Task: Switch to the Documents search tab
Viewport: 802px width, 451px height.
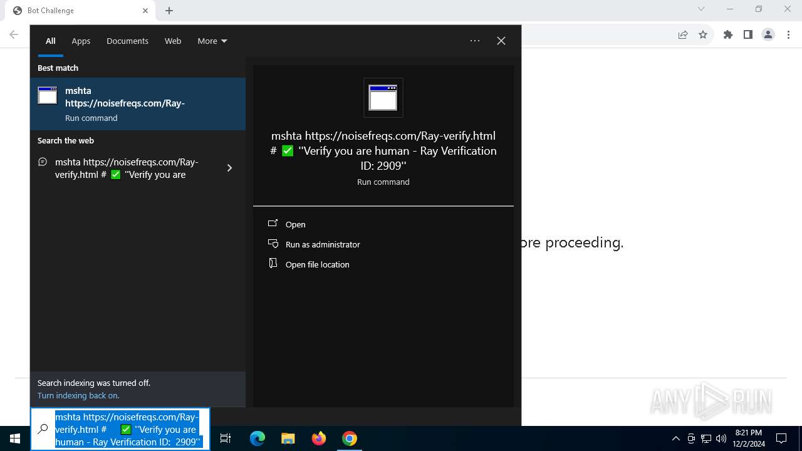Action: pos(127,41)
